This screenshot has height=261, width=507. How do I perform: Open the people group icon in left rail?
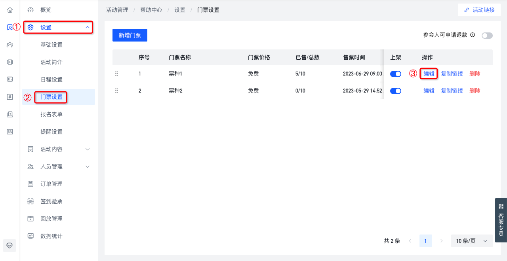point(10,45)
